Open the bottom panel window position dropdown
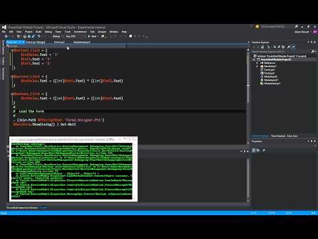 [241, 151]
